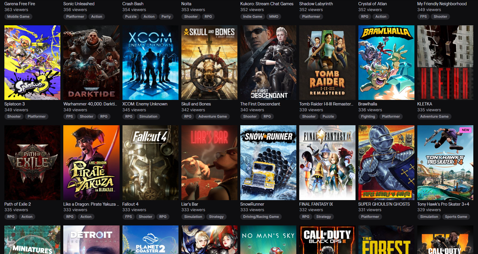This screenshot has width=478, height=254.
Task: Click the MMO tag under Kukoro
Action: pos(274,17)
